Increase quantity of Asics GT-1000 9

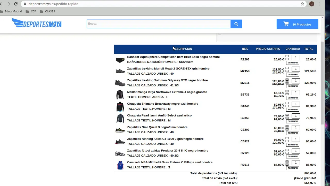287,138
